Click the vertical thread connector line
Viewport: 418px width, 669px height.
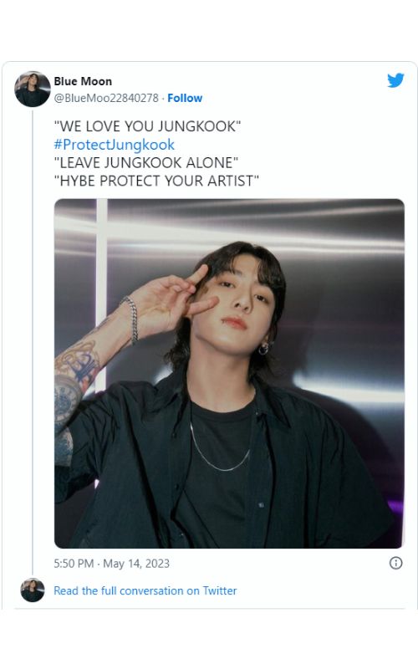[x=33, y=341]
